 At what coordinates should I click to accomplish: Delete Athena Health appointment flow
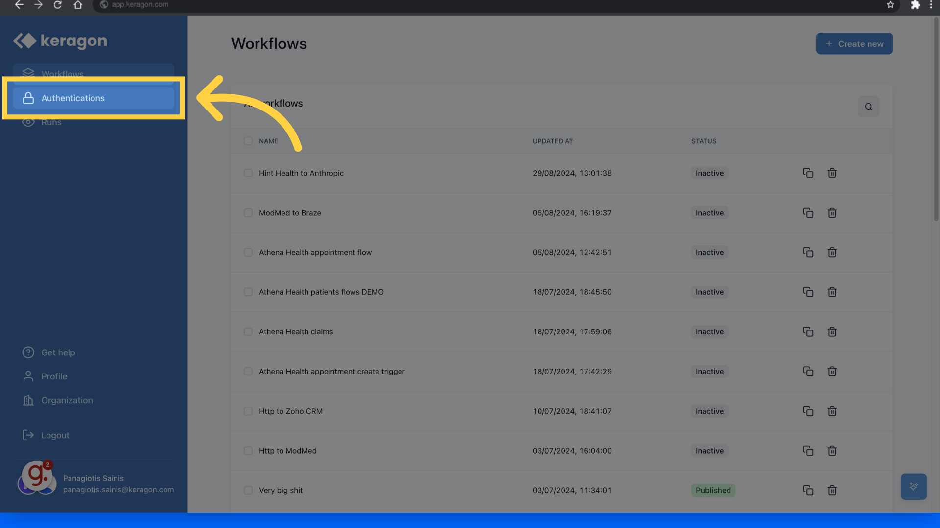[x=832, y=252]
